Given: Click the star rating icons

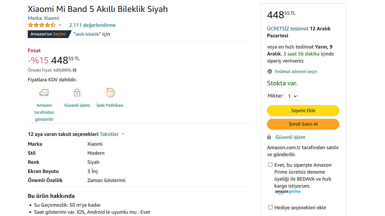Looking at the screenshot, I should (42, 25).
